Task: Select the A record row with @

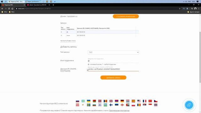Action: [99, 32]
